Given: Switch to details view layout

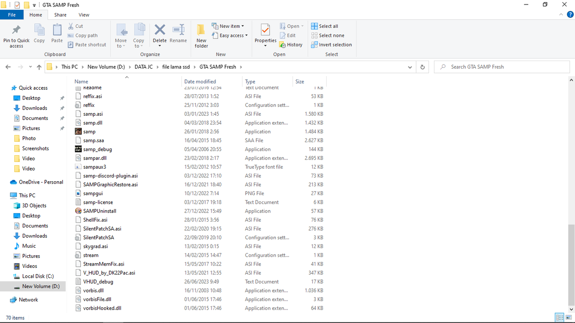Looking at the screenshot, I should coord(560,318).
